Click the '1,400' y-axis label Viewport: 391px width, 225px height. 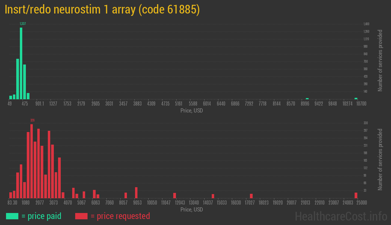366,24
